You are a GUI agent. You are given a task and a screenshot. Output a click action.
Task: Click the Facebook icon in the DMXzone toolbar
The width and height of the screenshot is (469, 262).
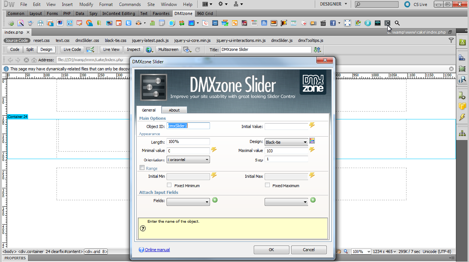333,23
